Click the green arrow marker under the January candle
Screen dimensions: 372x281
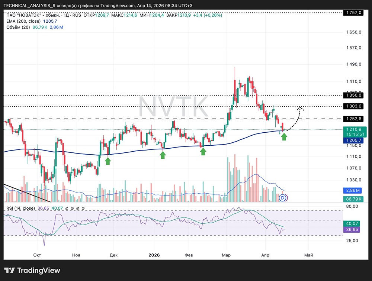coord(163,155)
